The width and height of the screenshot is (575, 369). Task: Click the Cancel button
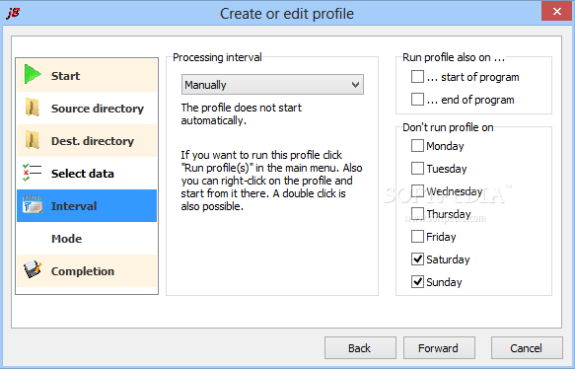point(527,347)
